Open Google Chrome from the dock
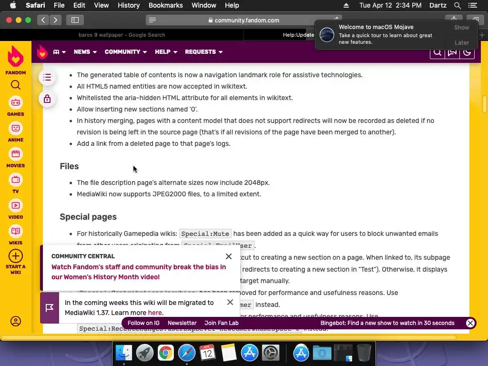Viewport: 488px width, 366px height. click(x=165, y=353)
